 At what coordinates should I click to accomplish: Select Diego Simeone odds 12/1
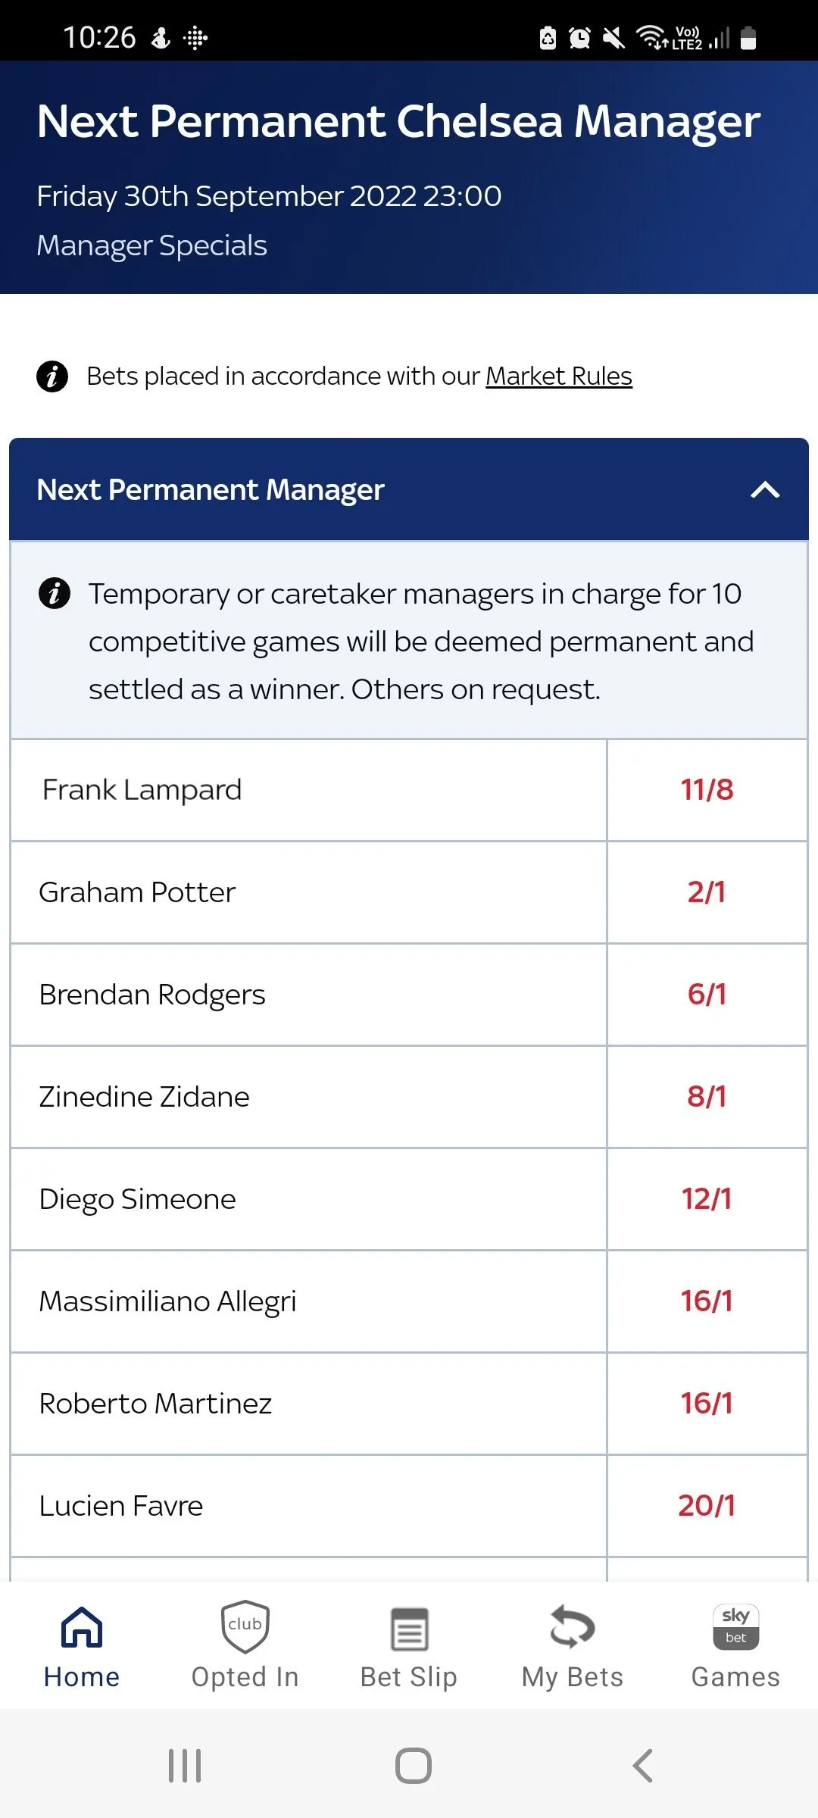(x=707, y=1199)
